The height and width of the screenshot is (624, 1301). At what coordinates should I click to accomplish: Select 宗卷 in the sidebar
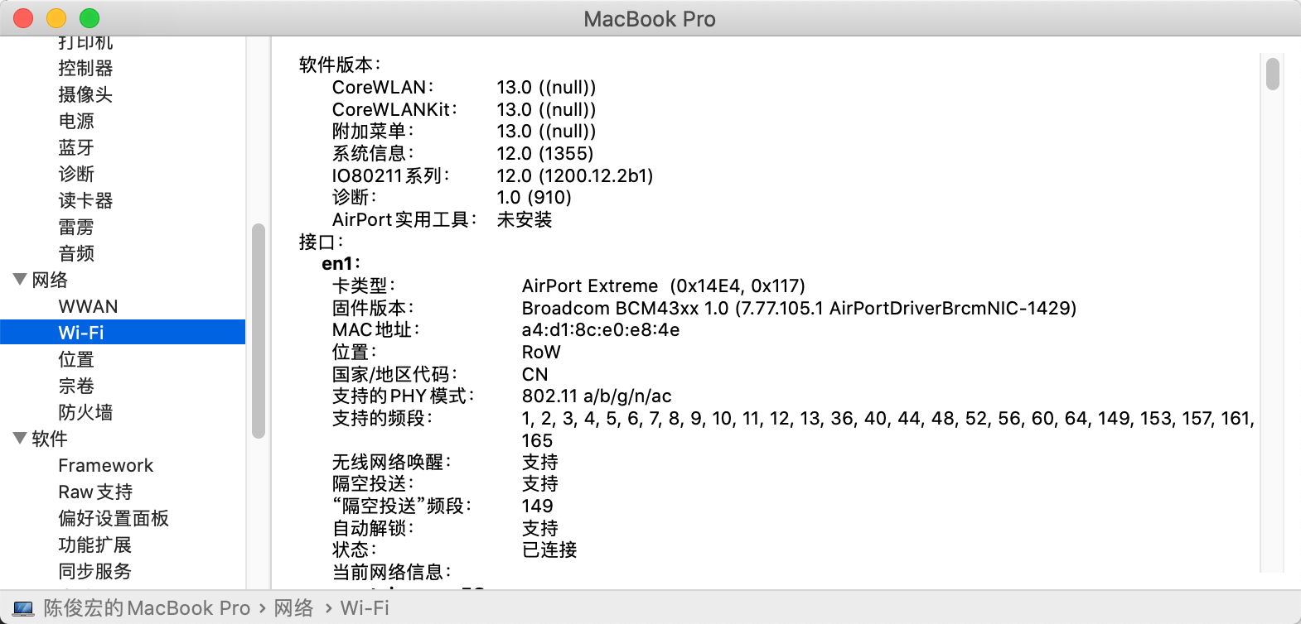76,386
